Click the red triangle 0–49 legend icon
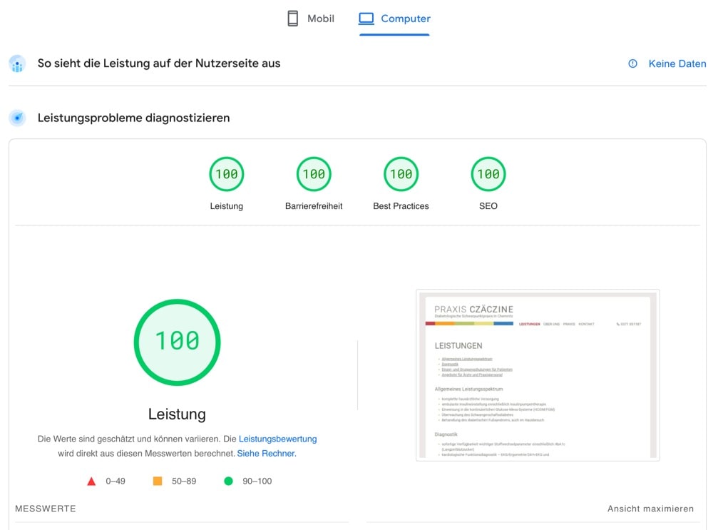 click(x=91, y=481)
